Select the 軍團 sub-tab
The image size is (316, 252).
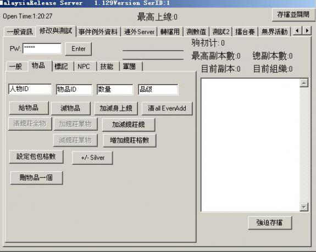tap(130, 66)
